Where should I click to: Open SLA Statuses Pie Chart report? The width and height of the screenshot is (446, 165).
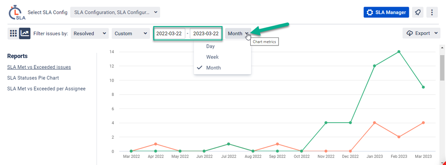pos(33,78)
